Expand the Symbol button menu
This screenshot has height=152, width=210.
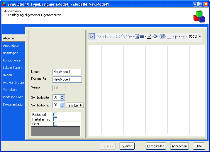[75, 105]
